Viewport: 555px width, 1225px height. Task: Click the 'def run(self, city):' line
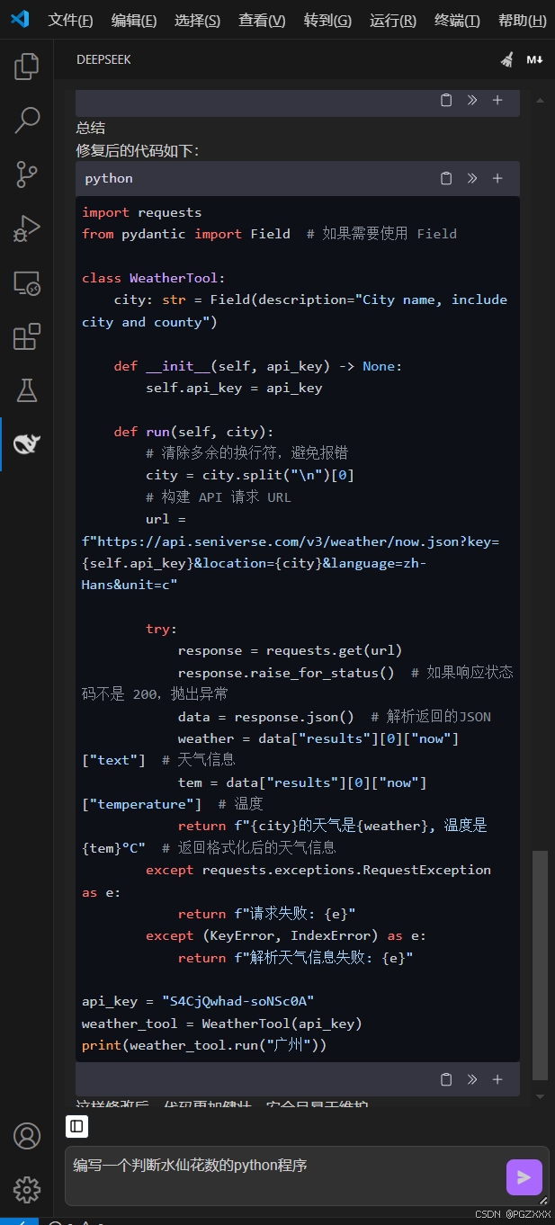pyautogui.click(x=193, y=433)
